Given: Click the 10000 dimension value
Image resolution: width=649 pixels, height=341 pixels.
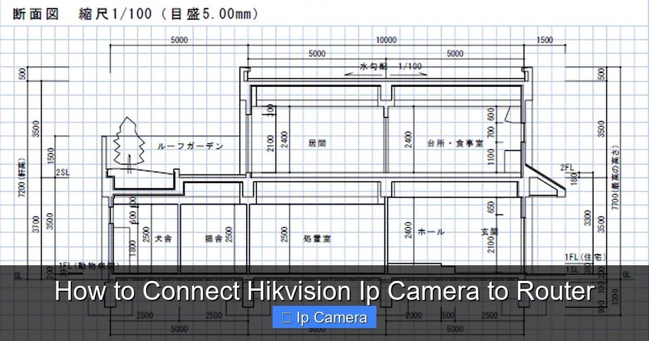Looking at the screenshot, I should click(x=386, y=40).
